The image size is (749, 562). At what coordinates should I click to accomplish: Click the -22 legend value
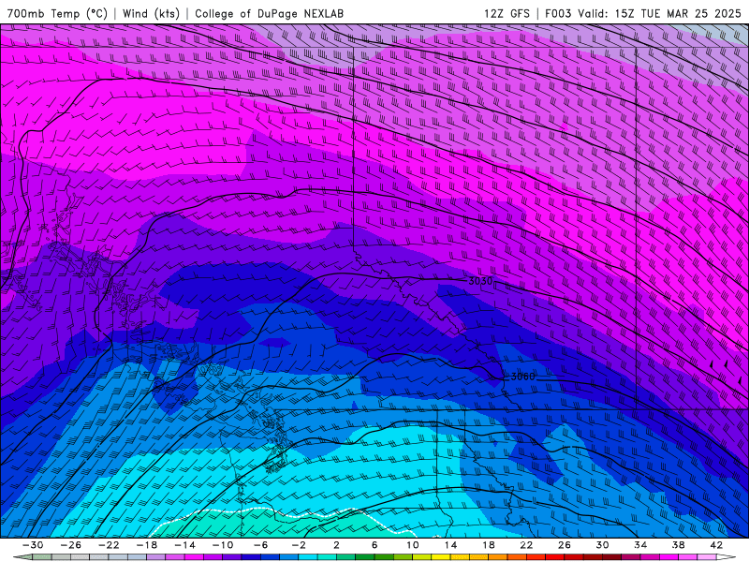(109, 545)
